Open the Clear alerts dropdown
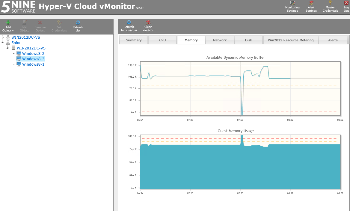350x211 pixels. tap(148, 26)
